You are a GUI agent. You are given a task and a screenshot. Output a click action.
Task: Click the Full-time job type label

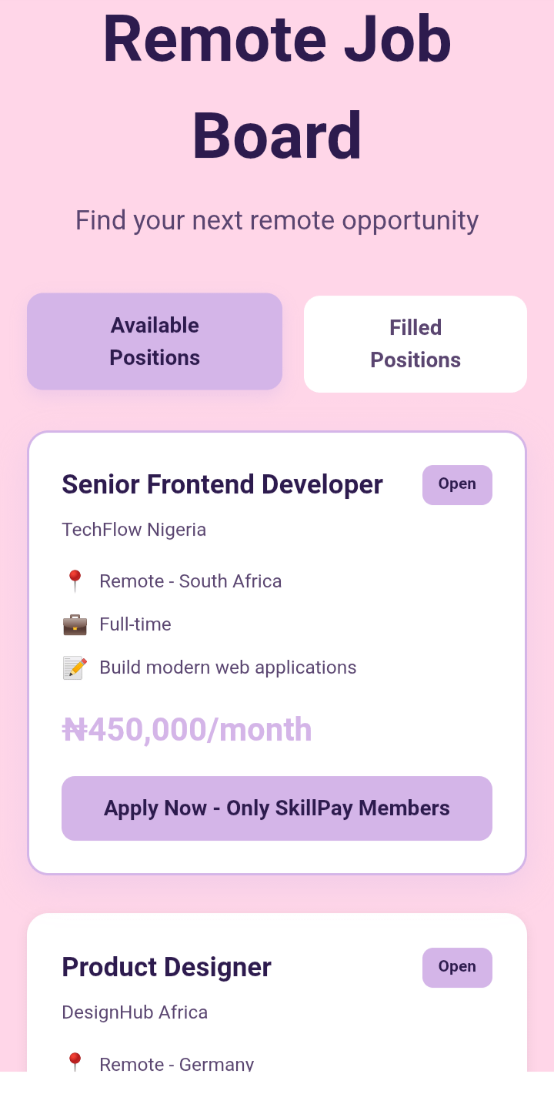click(135, 624)
